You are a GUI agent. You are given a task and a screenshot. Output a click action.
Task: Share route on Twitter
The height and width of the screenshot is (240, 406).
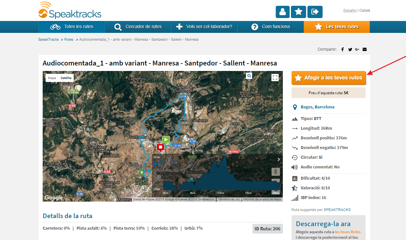350,49
